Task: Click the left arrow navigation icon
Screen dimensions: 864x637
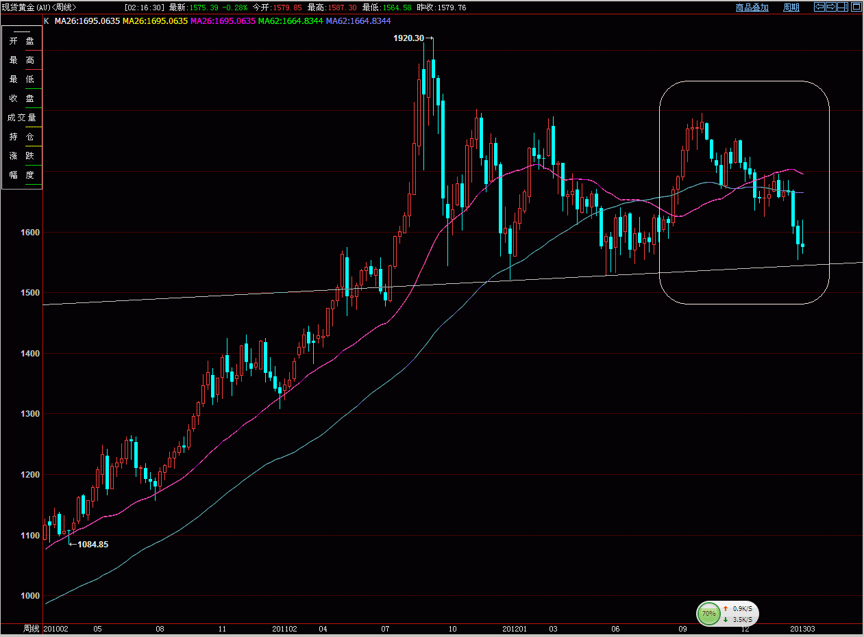Action: click(x=819, y=8)
